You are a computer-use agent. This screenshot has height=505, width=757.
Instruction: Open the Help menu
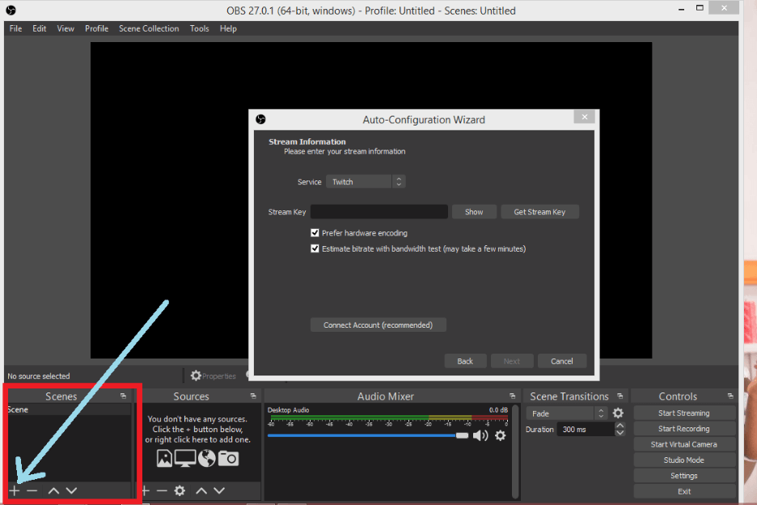coord(228,28)
